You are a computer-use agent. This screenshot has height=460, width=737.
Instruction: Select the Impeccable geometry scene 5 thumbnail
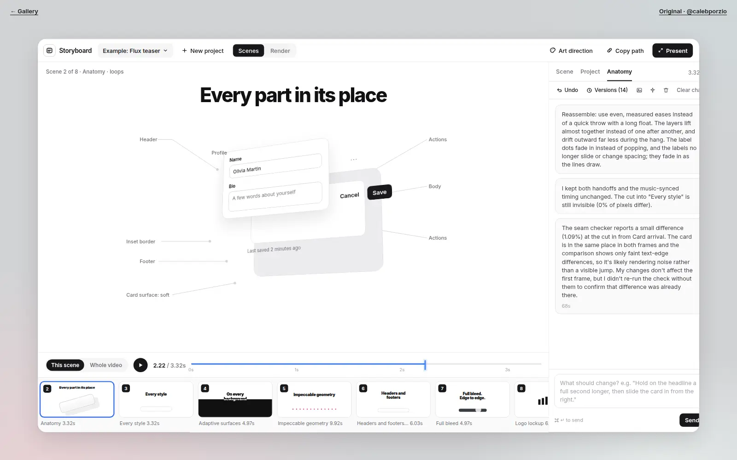click(x=315, y=399)
